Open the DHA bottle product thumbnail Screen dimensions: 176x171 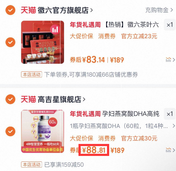tap(43, 131)
